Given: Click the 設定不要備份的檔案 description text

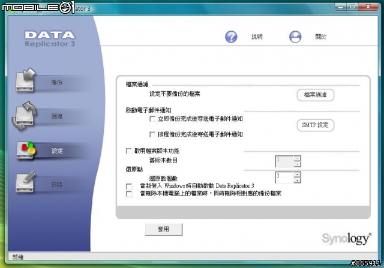Looking at the screenshot, I should click(175, 94).
